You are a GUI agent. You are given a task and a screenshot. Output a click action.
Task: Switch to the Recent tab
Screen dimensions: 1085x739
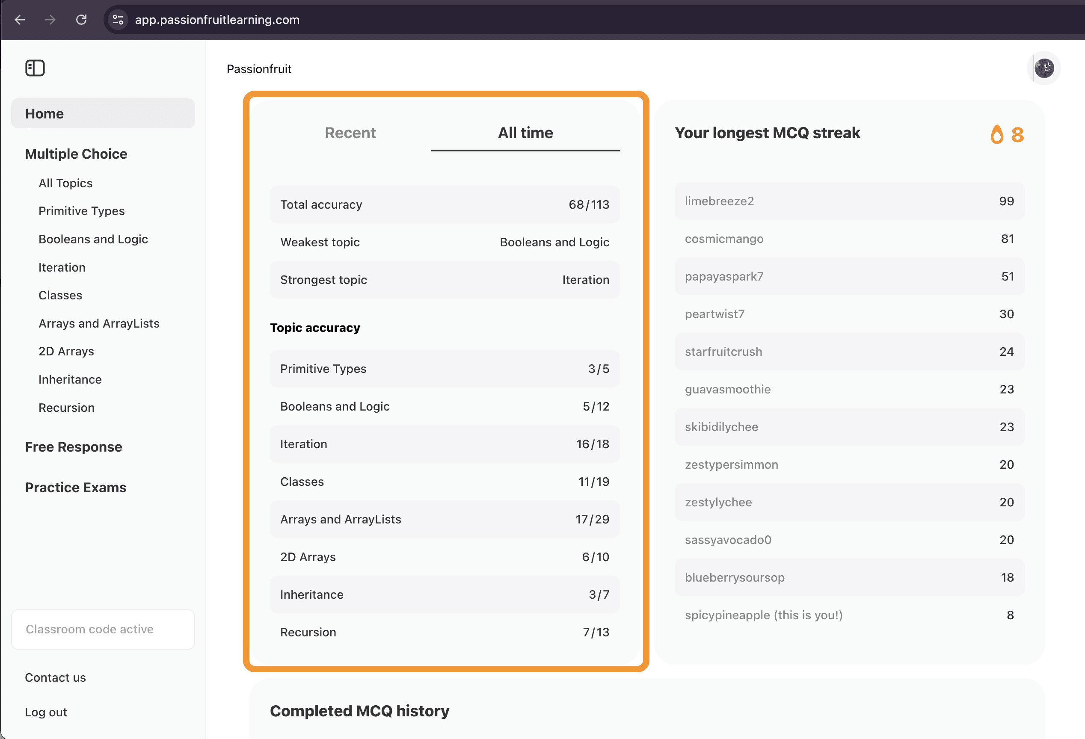pyautogui.click(x=350, y=133)
